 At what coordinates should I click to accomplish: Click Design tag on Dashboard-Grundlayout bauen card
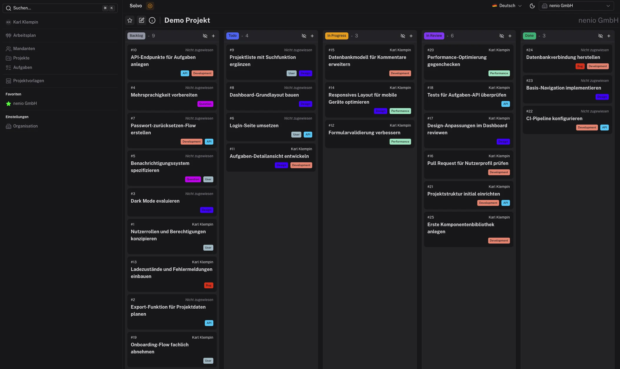[x=305, y=104]
